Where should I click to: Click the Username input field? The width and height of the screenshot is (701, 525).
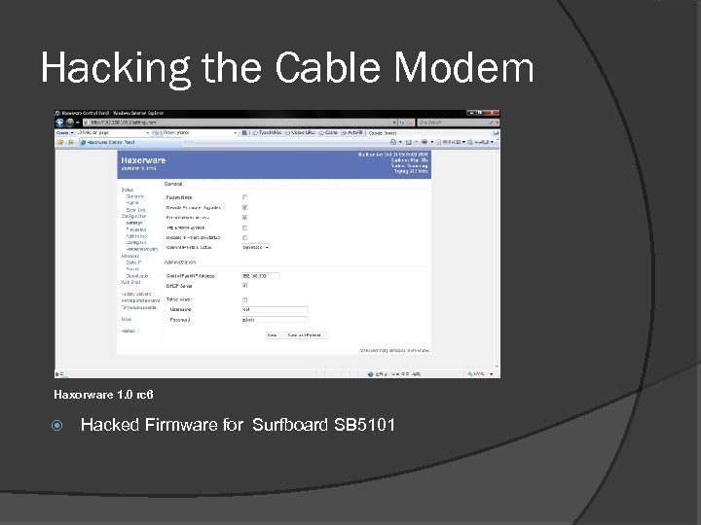(x=275, y=309)
